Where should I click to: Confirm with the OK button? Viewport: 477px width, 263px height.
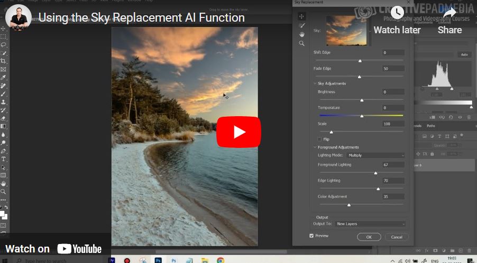click(x=369, y=237)
